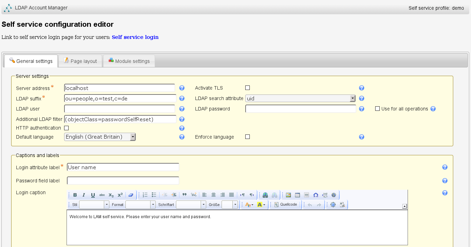Viewport: 471px width, 247px height.
Task: Open the text color picker in editor
Action: coord(249,205)
